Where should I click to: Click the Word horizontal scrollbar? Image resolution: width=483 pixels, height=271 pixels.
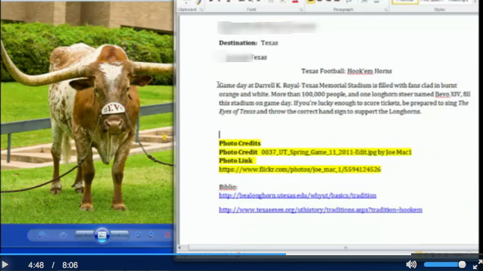329,248
